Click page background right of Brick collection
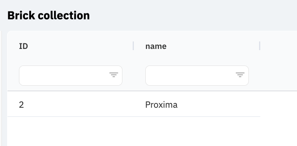 point(193,15)
